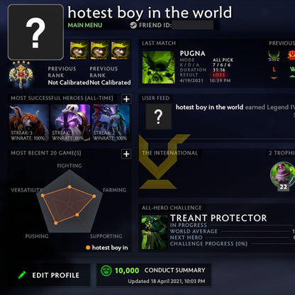Viewport: 295px width, 295px height.
Task: Expand Most Successful Heroes with plus button
Action: tap(126, 99)
